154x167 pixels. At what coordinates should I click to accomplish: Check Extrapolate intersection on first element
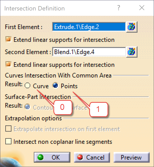[8, 129]
